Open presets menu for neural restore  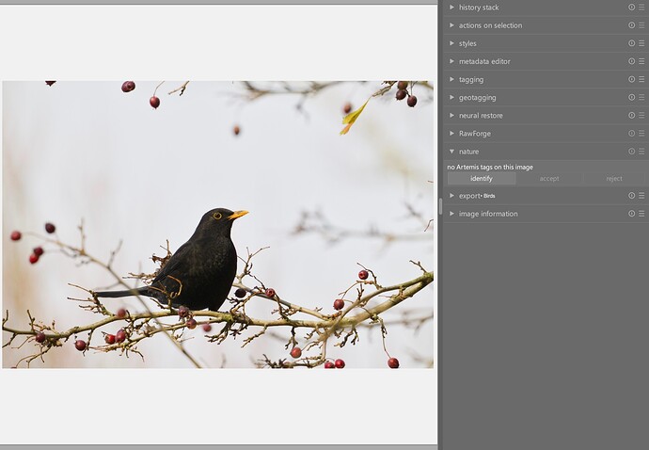pyautogui.click(x=641, y=116)
